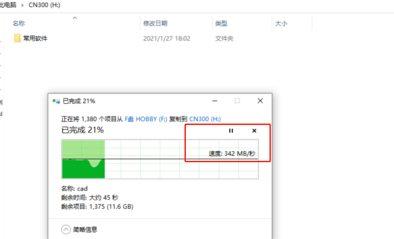Viewport: 394px width, 239px height.
Task: Sort by 大小 column header
Action: coord(281,24)
